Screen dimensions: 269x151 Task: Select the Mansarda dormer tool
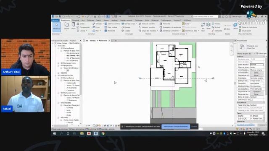(x=217, y=31)
